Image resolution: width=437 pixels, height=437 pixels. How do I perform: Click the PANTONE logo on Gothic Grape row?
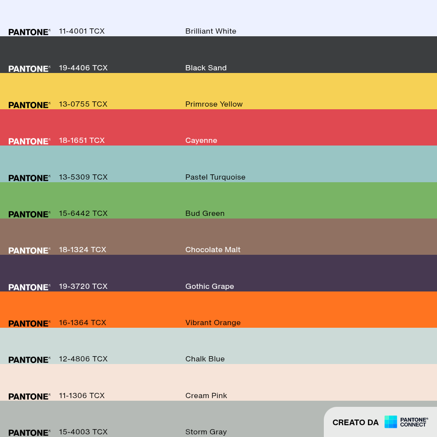[29, 288]
